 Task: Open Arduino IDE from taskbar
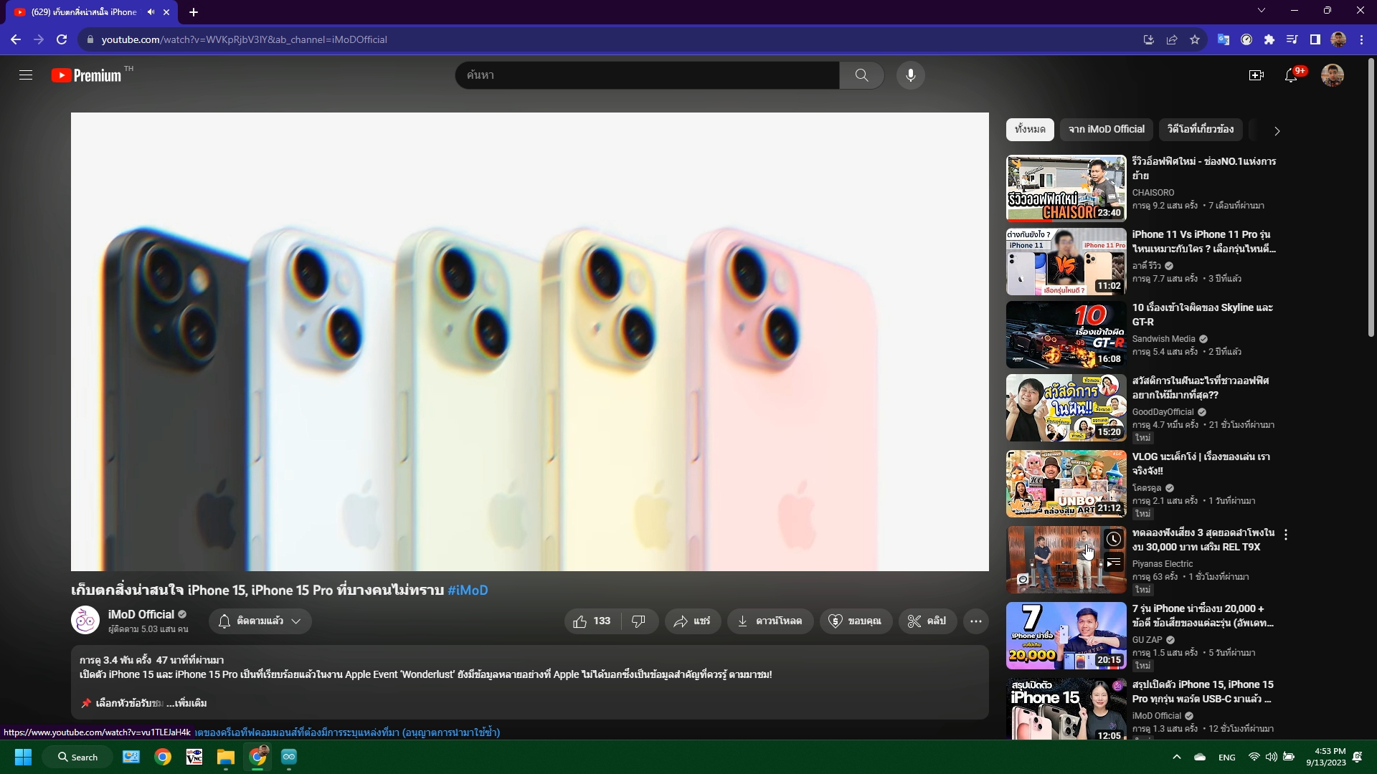click(x=289, y=757)
